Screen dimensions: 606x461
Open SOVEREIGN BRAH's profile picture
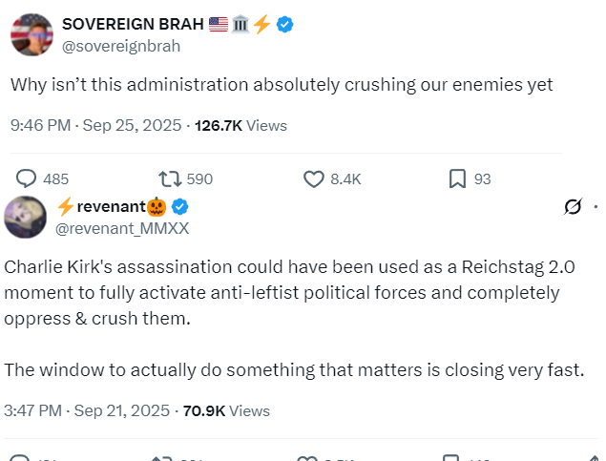31,35
